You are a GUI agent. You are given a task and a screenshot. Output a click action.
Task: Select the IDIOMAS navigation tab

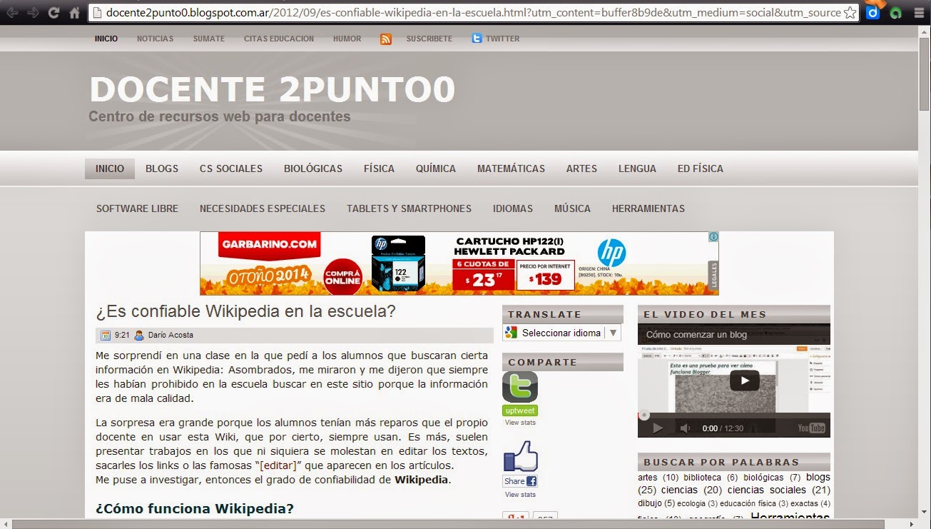(x=513, y=208)
